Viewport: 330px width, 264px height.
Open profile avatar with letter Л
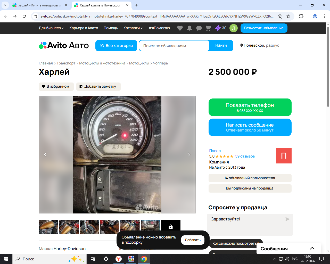pyautogui.click(x=234, y=28)
